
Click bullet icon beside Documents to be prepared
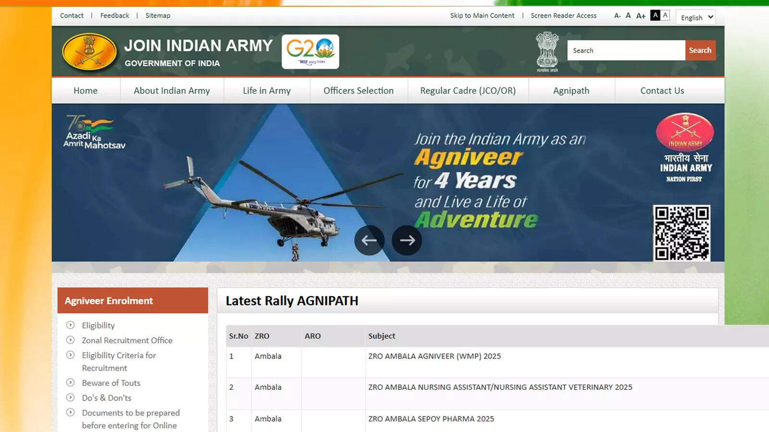pyautogui.click(x=70, y=412)
